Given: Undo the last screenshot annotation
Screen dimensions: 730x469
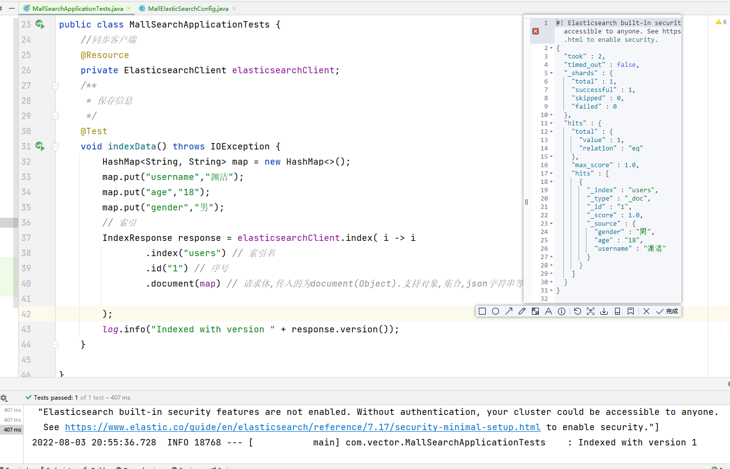Looking at the screenshot, I should [x=578, y=311].
